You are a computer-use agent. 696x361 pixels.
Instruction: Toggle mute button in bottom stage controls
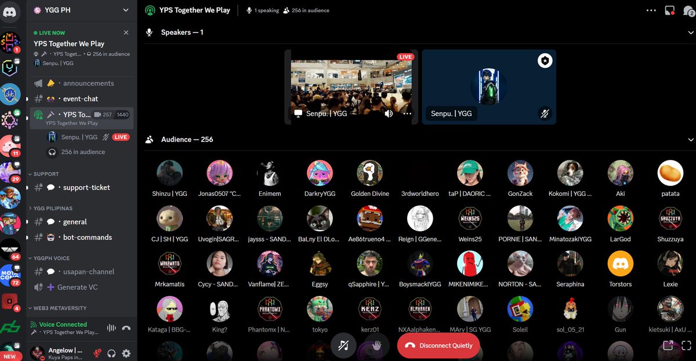pos(343,345)
